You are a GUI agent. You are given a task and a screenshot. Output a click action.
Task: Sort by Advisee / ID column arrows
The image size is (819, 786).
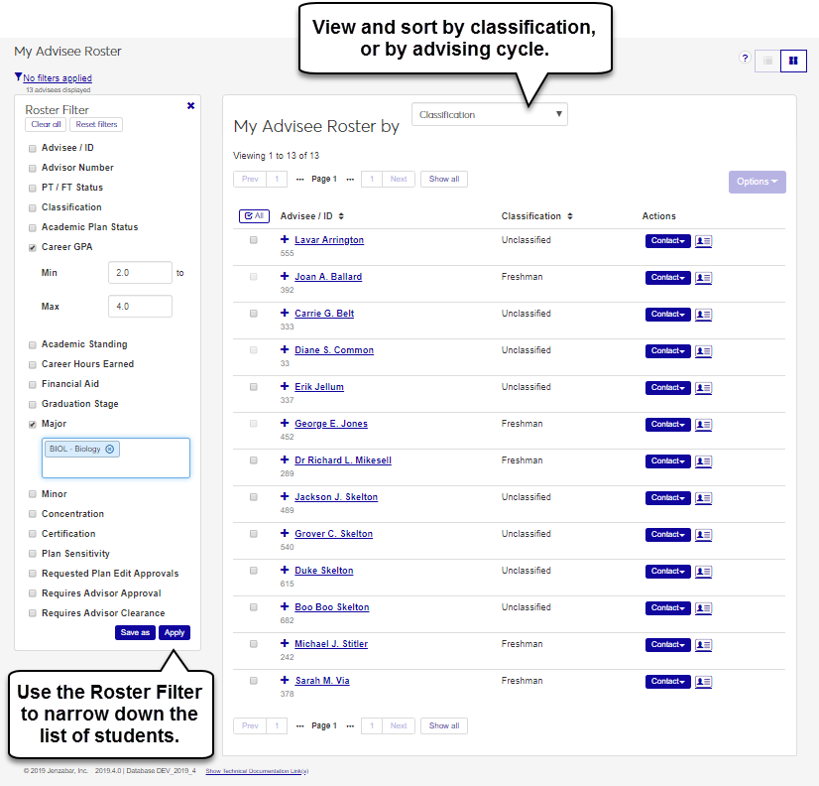click(x=341, y=216)
